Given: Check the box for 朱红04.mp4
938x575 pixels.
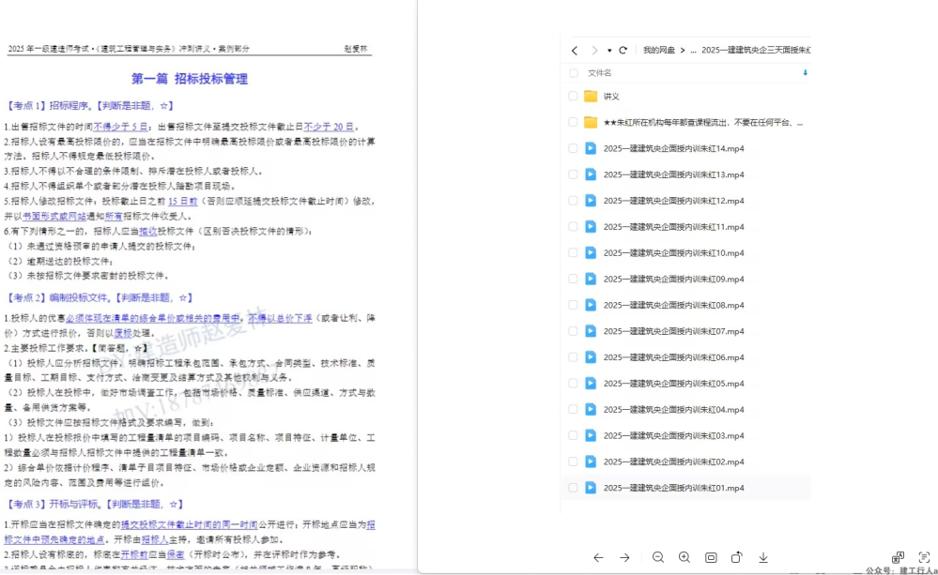Looking at the screenshot, I should tap(573, 409).
